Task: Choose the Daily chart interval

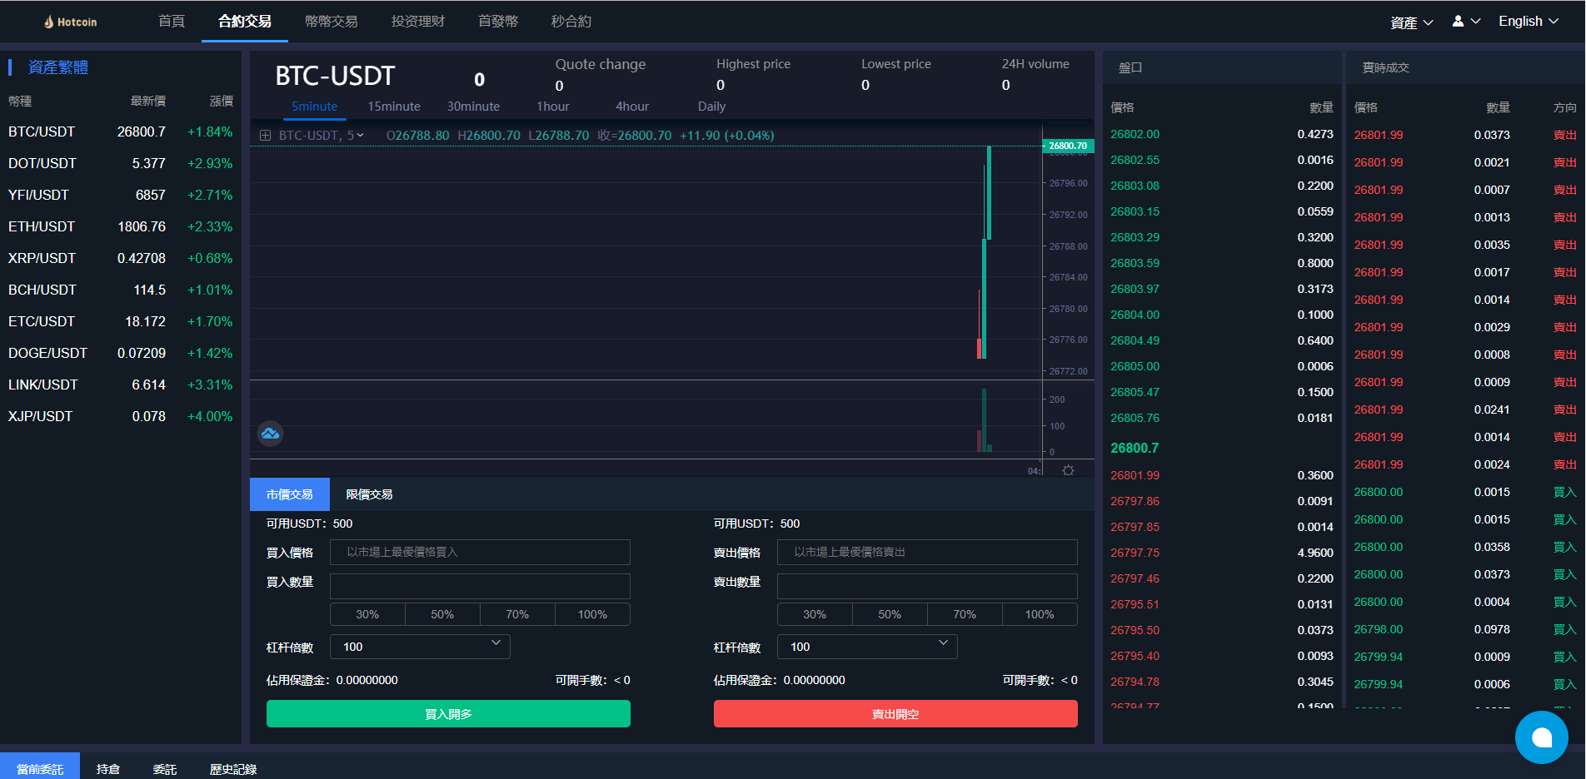Action: point(711,107)
